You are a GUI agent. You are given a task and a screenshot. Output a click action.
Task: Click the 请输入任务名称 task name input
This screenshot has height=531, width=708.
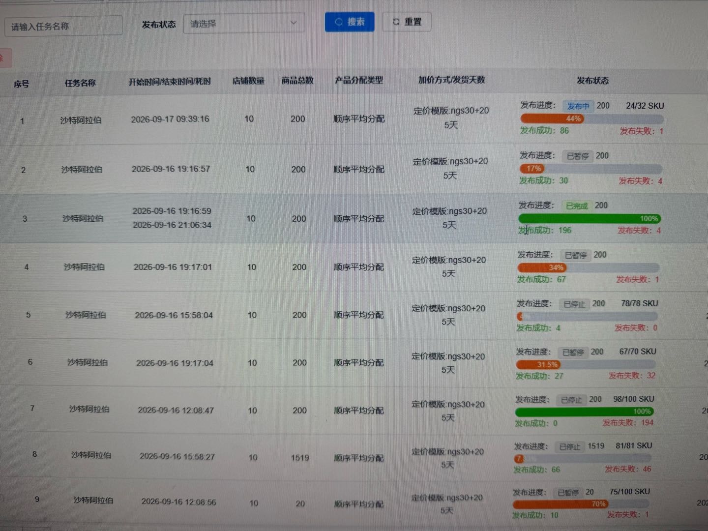click(63, 26)
